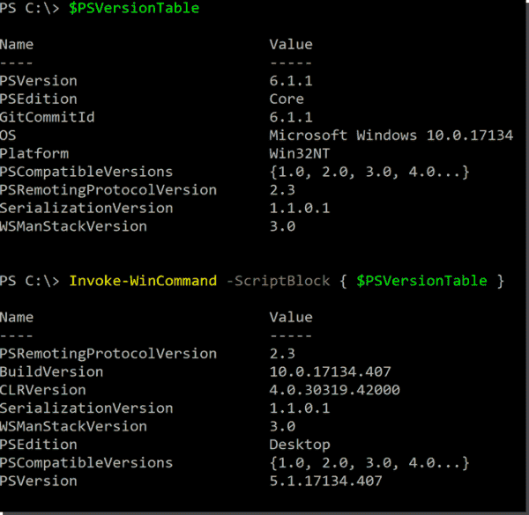Click PSCompatibleVersions label in the first table

point(86,172)
